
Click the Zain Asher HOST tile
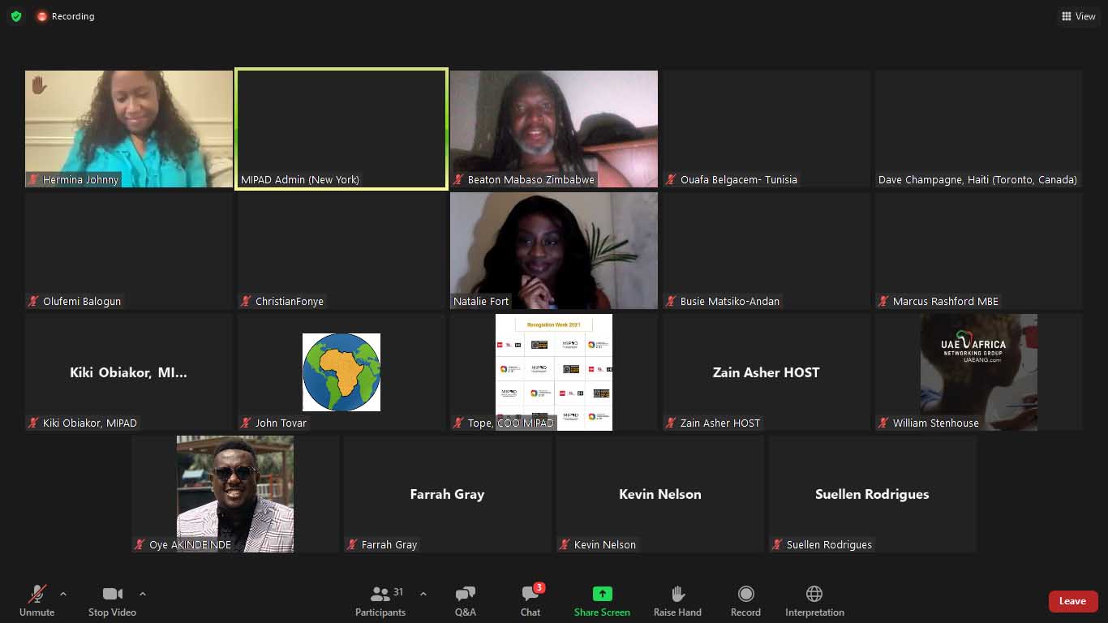click(x=766, y=372)
